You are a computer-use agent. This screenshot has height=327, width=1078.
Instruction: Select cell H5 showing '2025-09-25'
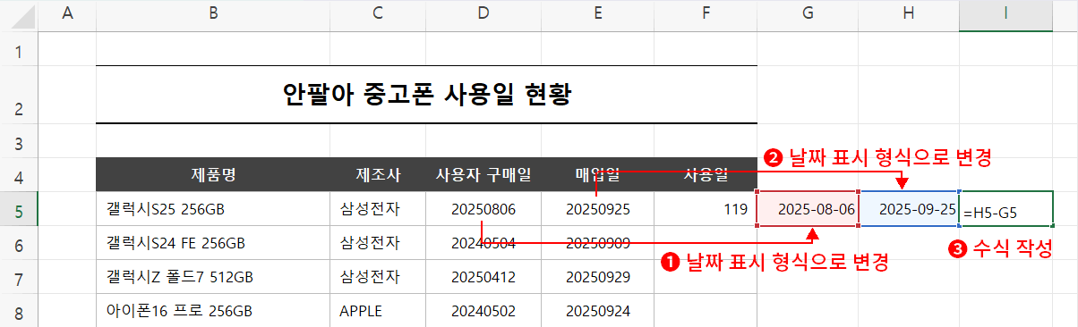coord(909,209)
